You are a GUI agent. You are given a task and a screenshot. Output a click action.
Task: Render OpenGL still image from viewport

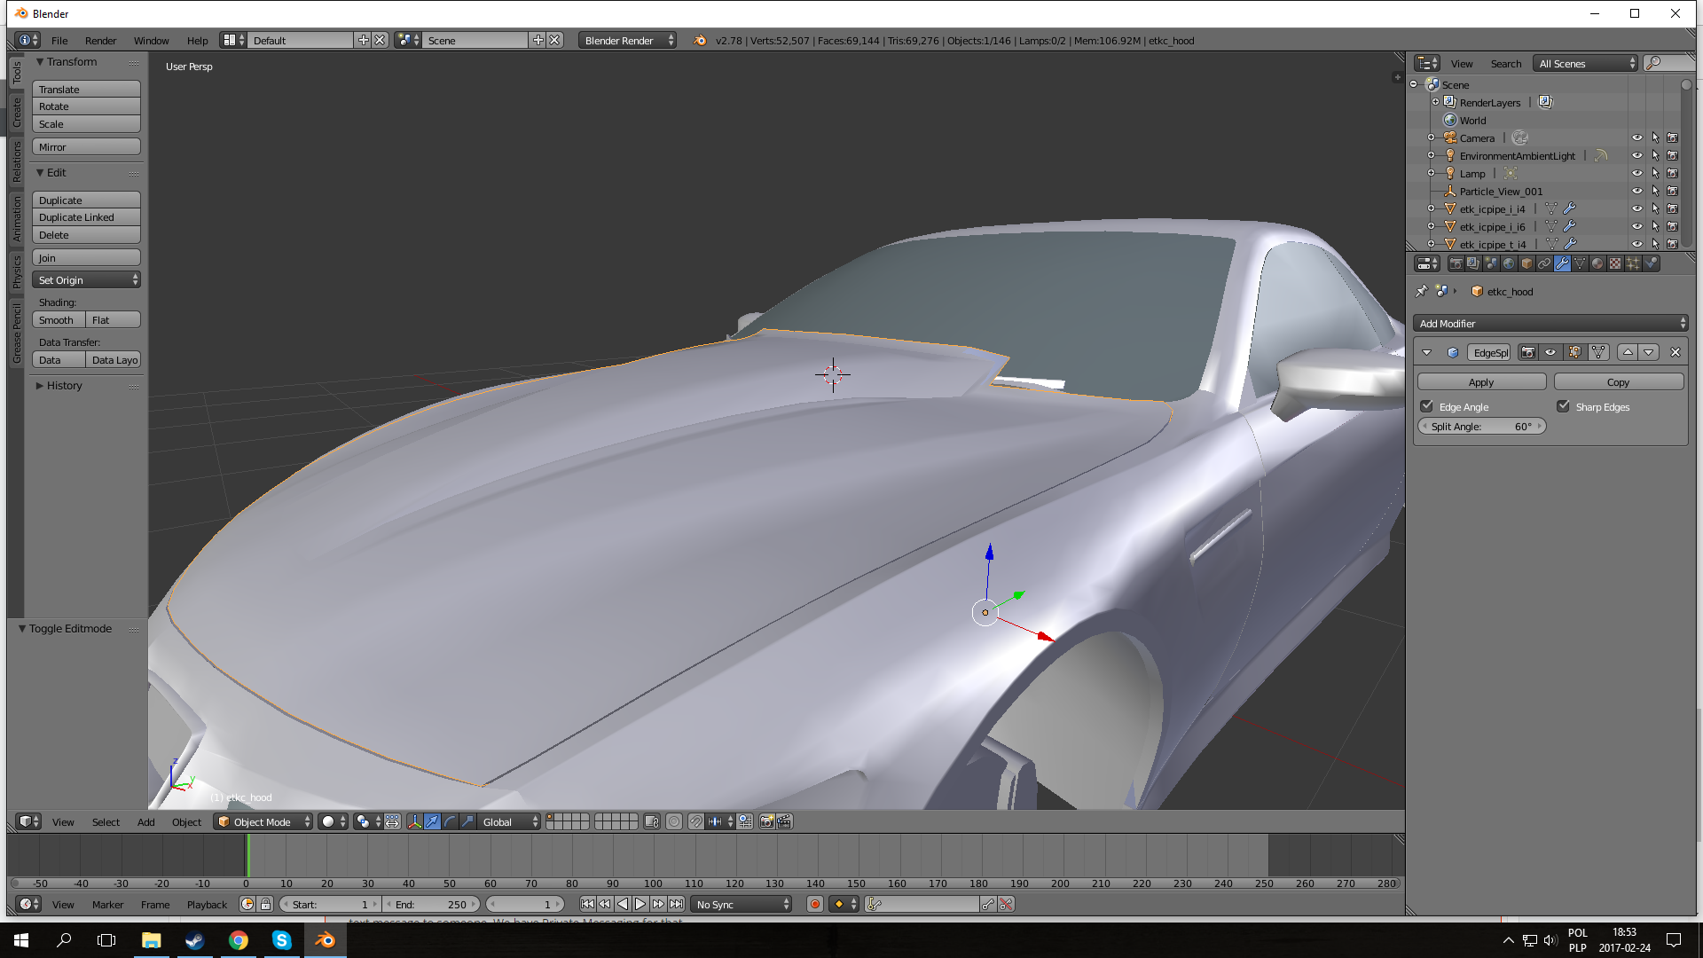click(766, 821)
